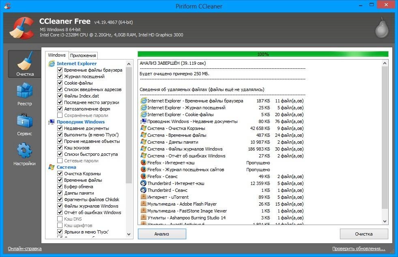
Task: Click box icon beside Интернет - uTorrent
Action: (x=144, y=197)
